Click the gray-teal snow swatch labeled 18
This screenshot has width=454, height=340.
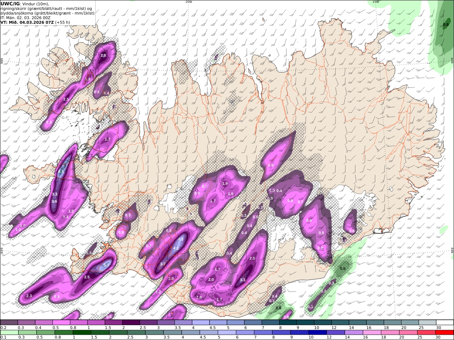click(392, 323)
